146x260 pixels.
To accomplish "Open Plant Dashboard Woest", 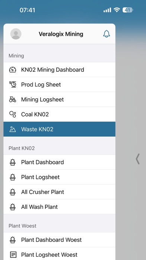I will click(59, 240).
